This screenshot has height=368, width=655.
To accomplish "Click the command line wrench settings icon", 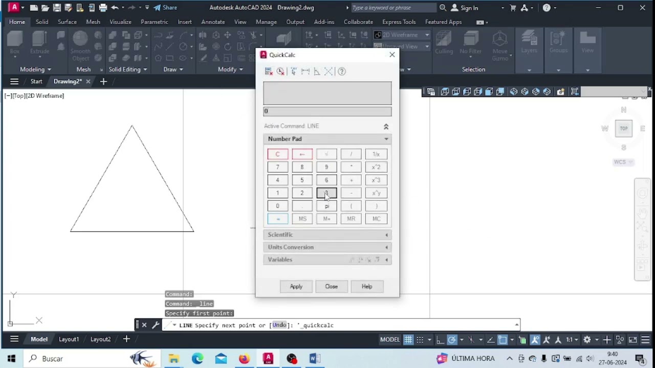I will (156, 325).
